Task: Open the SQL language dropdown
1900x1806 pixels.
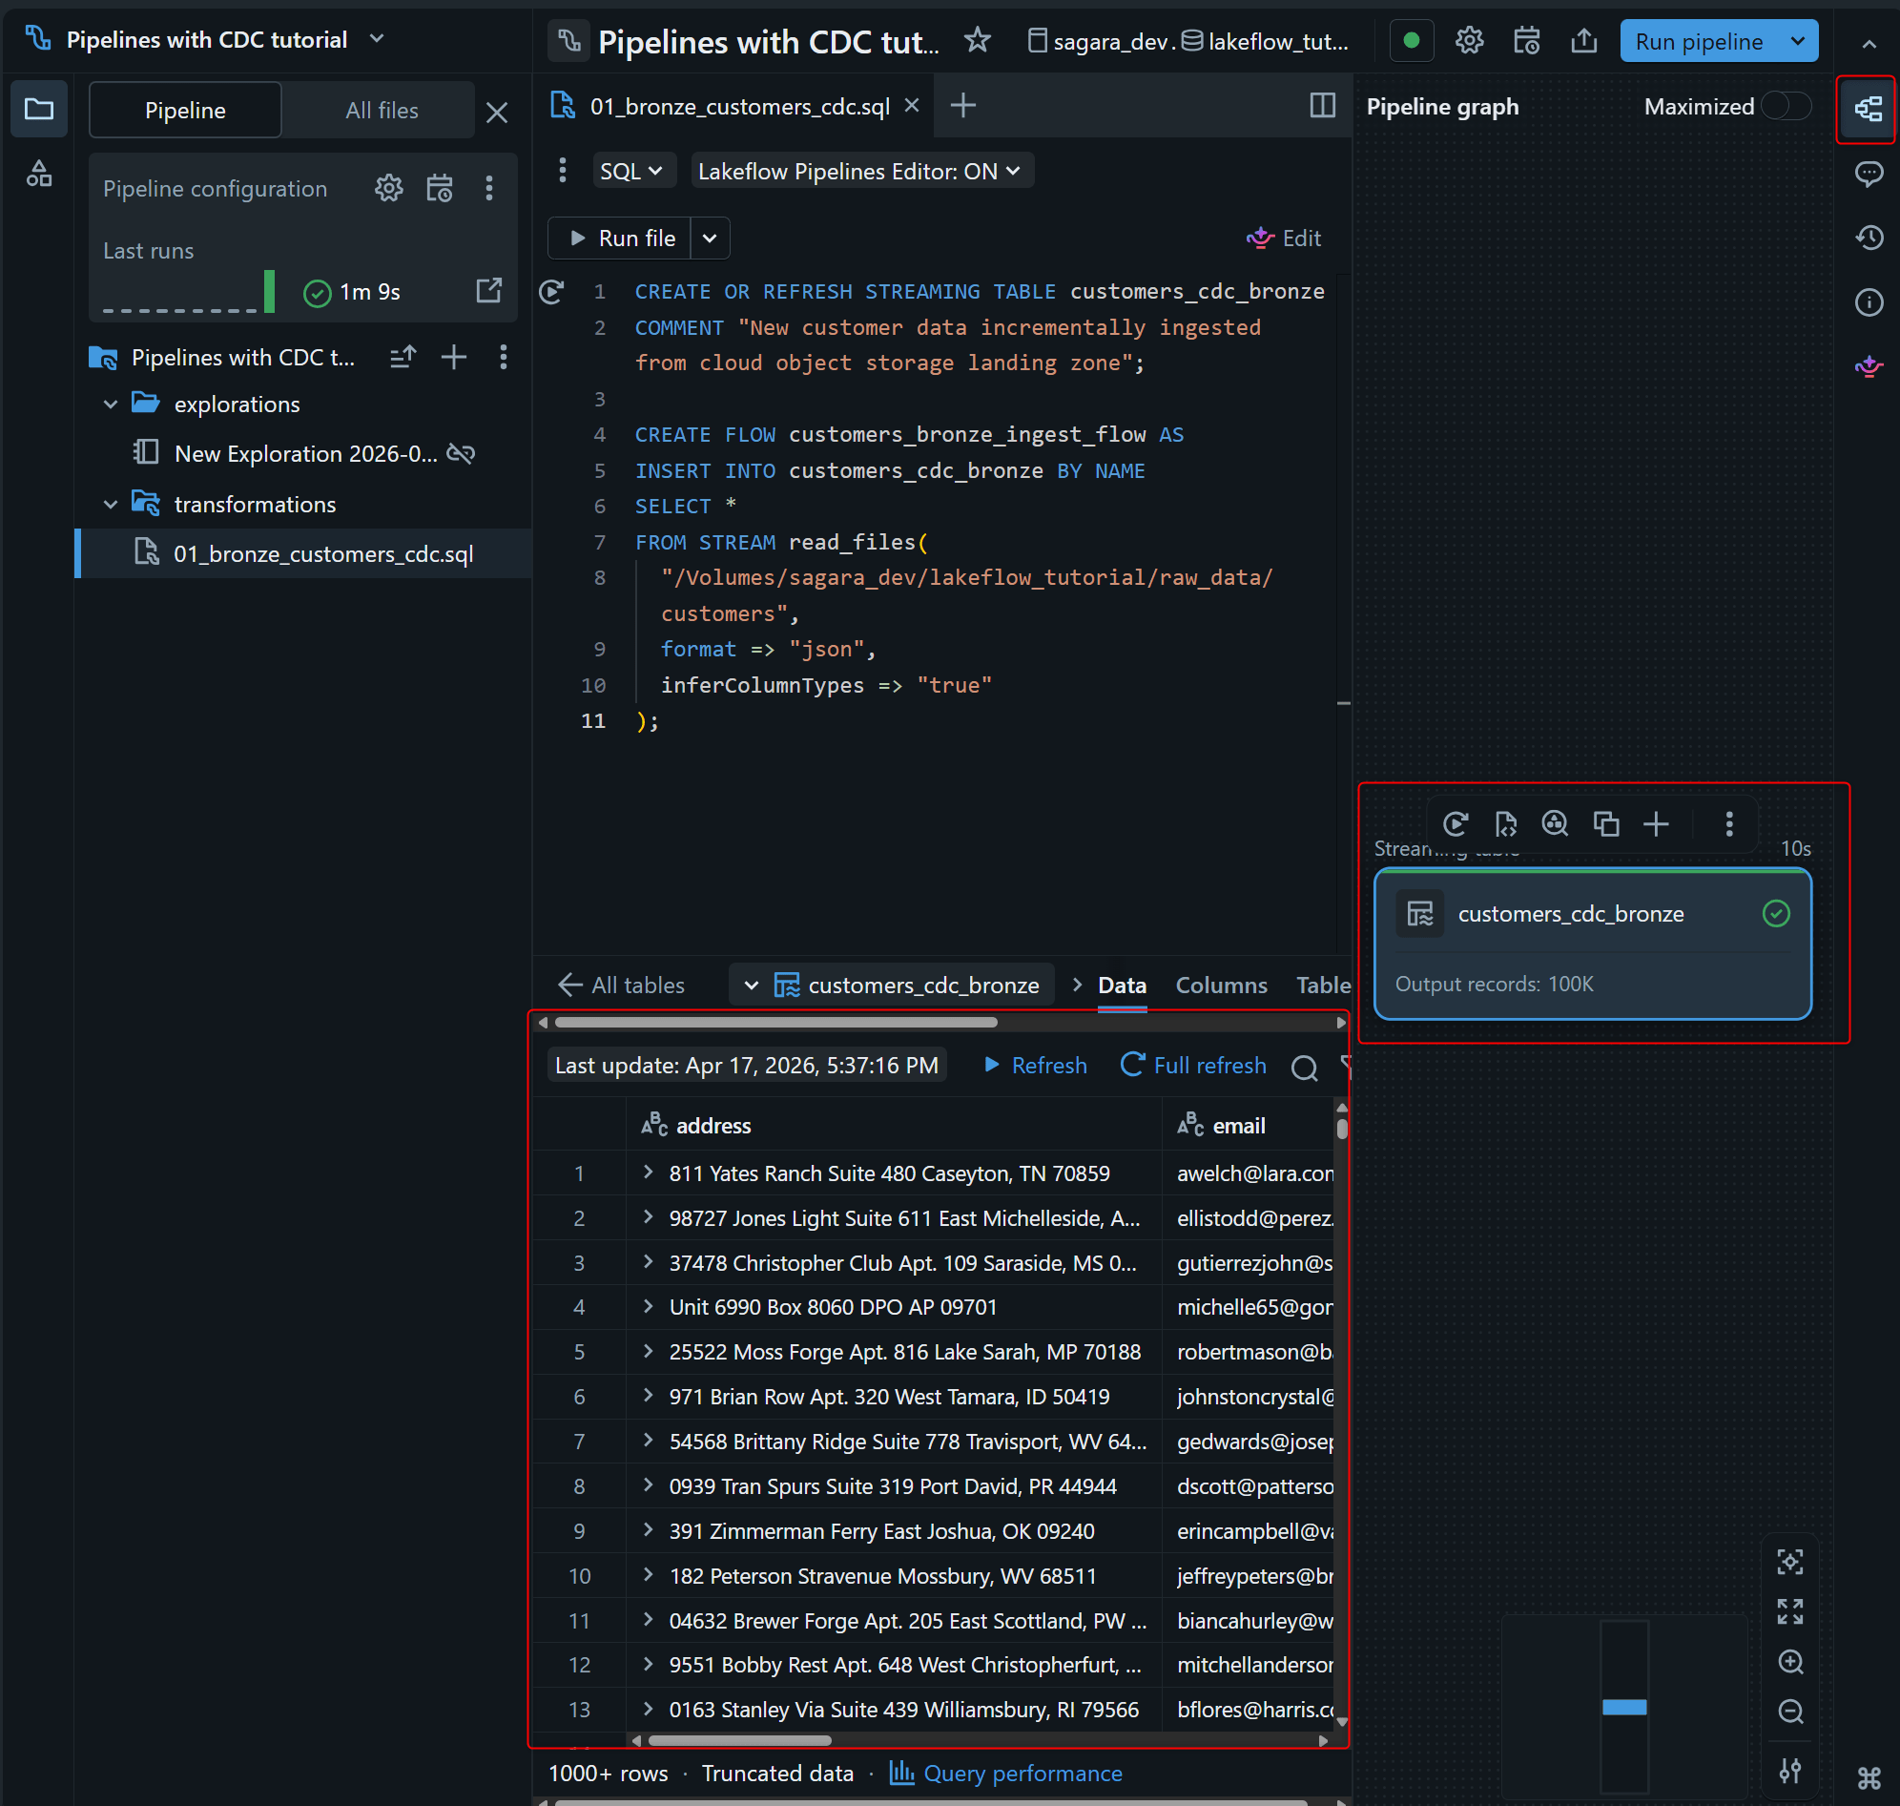Action: pos(630,172)
